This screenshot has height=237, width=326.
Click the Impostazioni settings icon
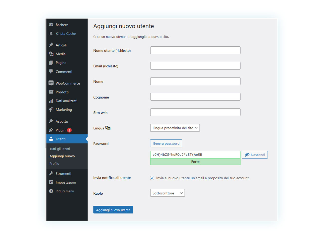51,182
